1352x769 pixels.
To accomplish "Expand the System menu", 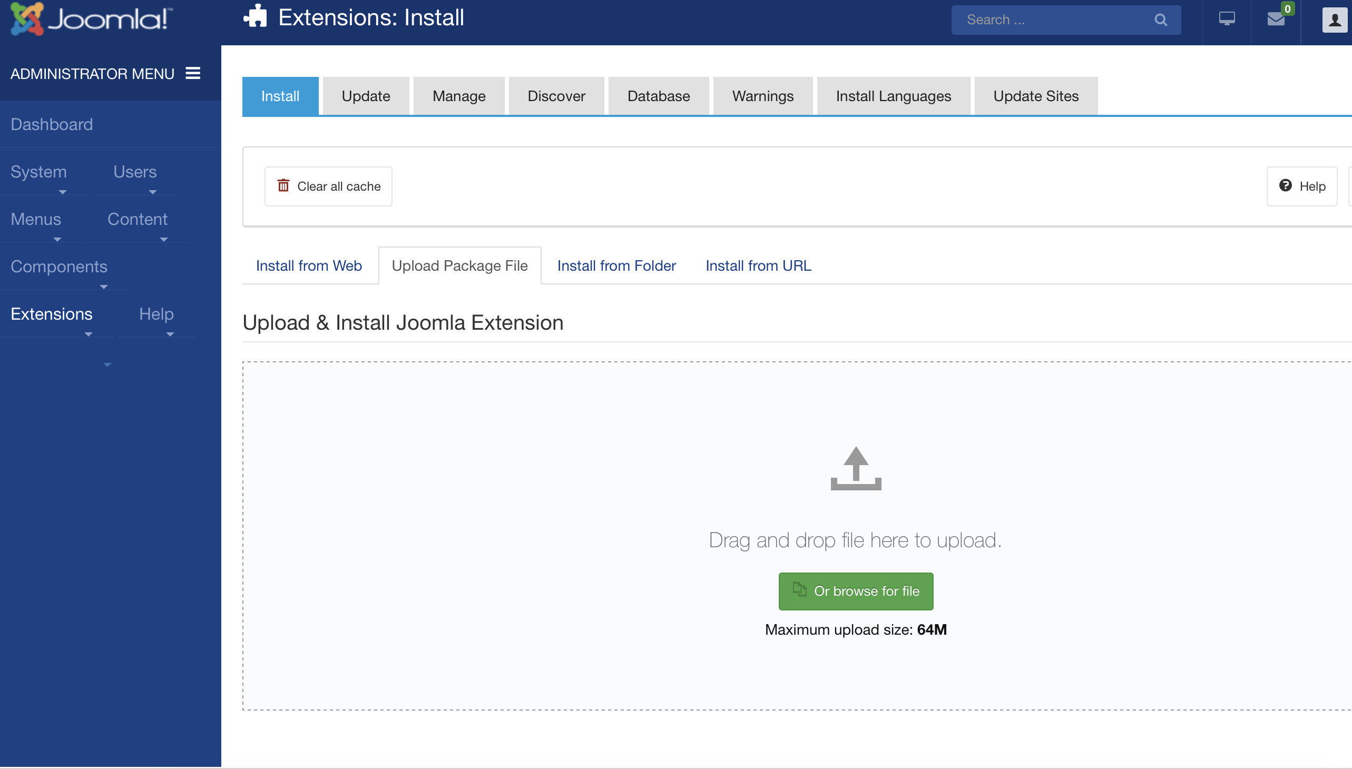I will coord(39,172).
